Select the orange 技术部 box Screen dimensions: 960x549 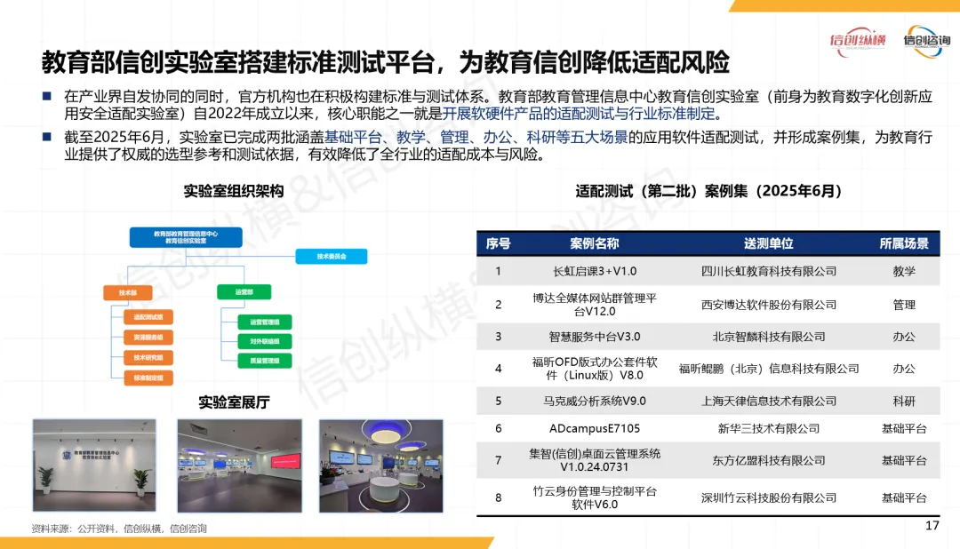pos(127,293)
